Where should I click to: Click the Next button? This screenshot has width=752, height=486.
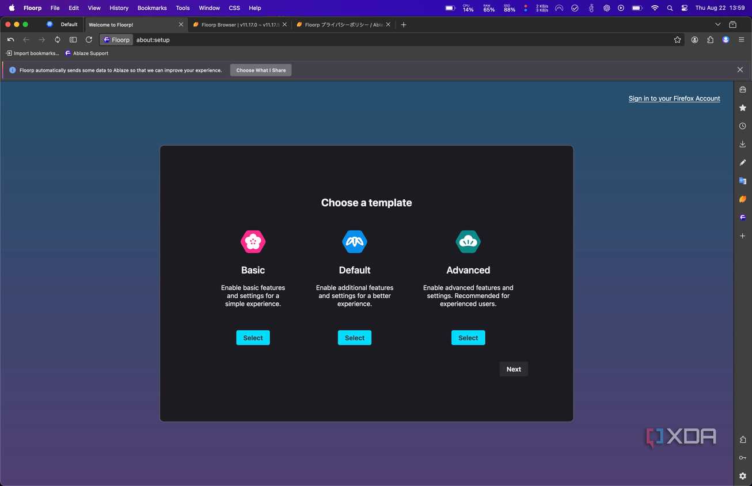point(514,369)
